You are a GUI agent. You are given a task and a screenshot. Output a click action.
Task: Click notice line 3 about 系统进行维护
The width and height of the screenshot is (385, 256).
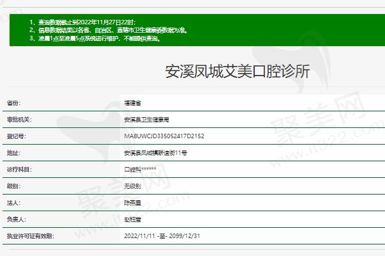[x=95, y=38]
